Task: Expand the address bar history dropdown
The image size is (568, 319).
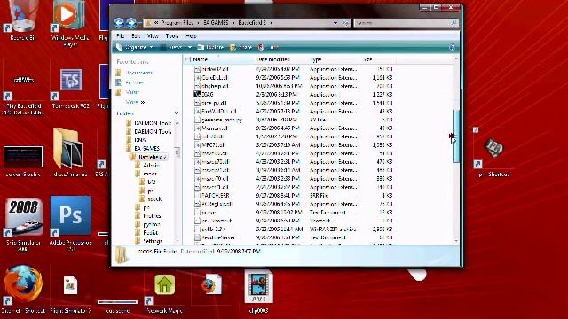Action: click(x=335, y=23)
